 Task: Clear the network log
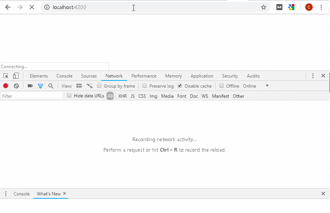(x=16, y=86)
